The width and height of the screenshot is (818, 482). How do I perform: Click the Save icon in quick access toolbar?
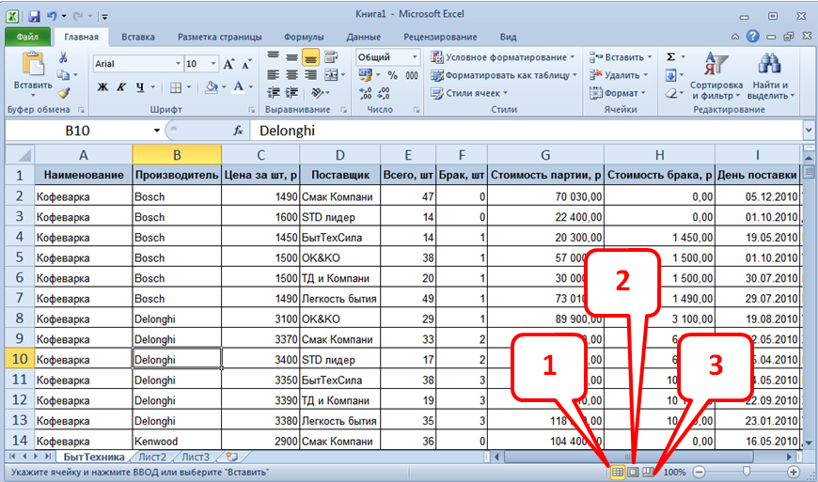(35, 16)
